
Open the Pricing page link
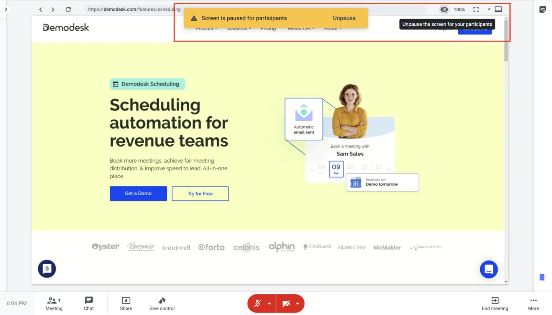coord(268,28)
